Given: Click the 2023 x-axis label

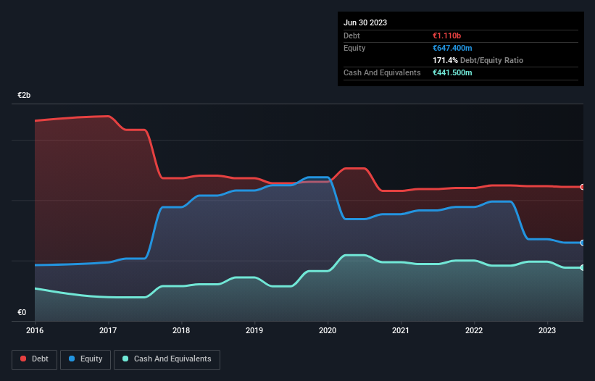Looking at the screenshot, I should [547, 330].
